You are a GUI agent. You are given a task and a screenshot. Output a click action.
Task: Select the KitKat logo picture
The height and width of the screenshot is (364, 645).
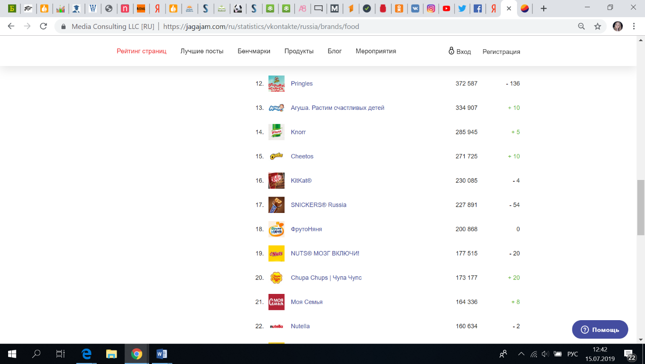pos(276,180)
